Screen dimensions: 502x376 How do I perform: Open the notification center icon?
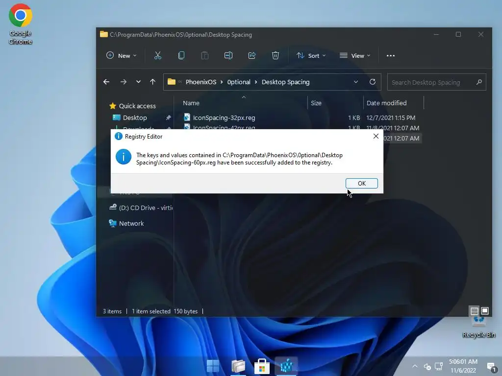pyautogui.click(x=491, y=366)
